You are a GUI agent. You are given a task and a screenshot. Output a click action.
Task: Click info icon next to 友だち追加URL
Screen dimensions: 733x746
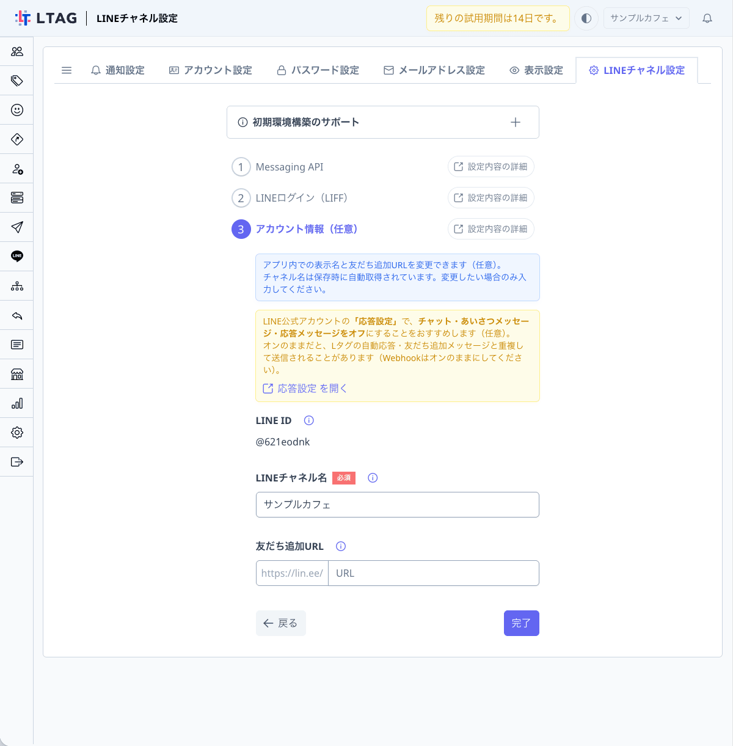pyautogui.click(x=341, y=546)
